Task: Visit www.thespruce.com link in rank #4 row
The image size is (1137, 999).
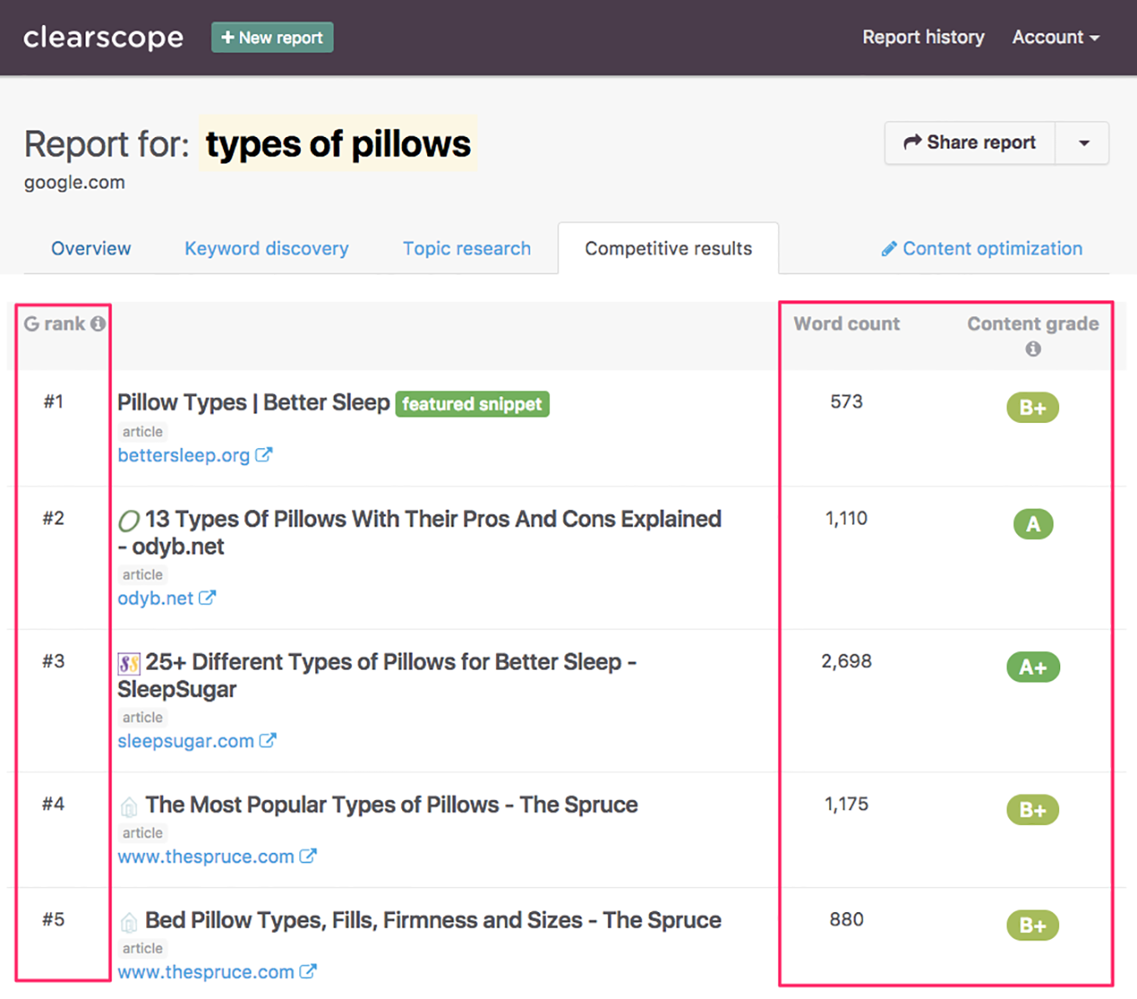Action: (x=206, y=857)
